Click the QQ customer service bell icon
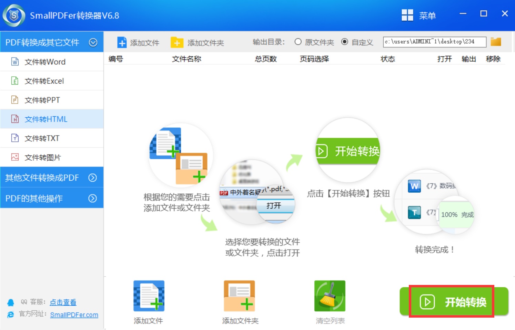Image resolution: width=515 pixels, height=330 pixels. pos(11,302)
